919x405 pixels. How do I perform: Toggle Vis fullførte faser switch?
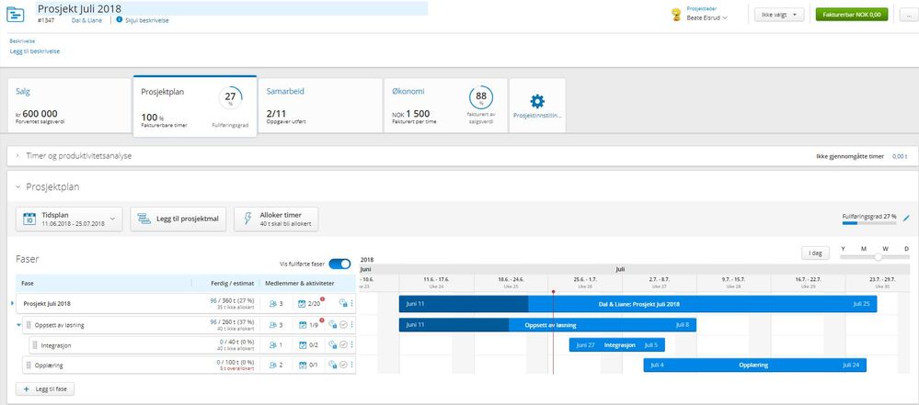click(340, 264)
